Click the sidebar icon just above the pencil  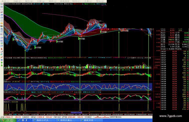coord(2,54)
